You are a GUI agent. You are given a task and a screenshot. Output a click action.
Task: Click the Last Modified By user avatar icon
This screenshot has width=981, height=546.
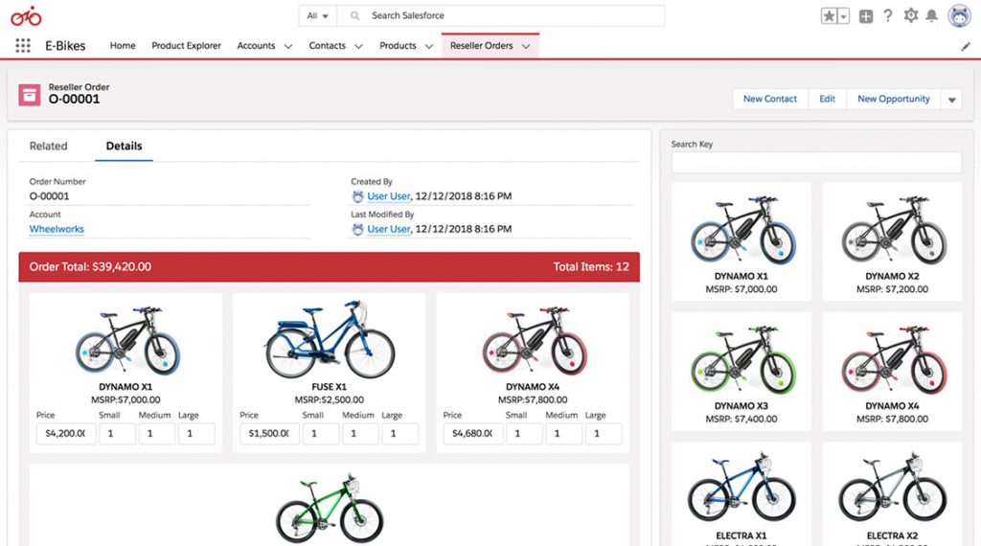pyautogui.click(x=357, y=230)
